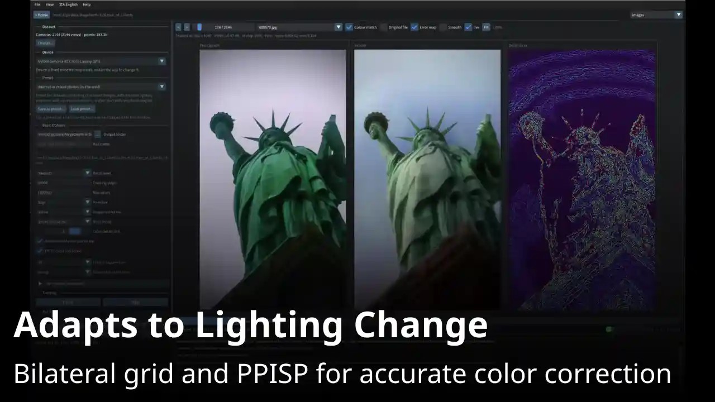Open the File menu

coord(37,4)
